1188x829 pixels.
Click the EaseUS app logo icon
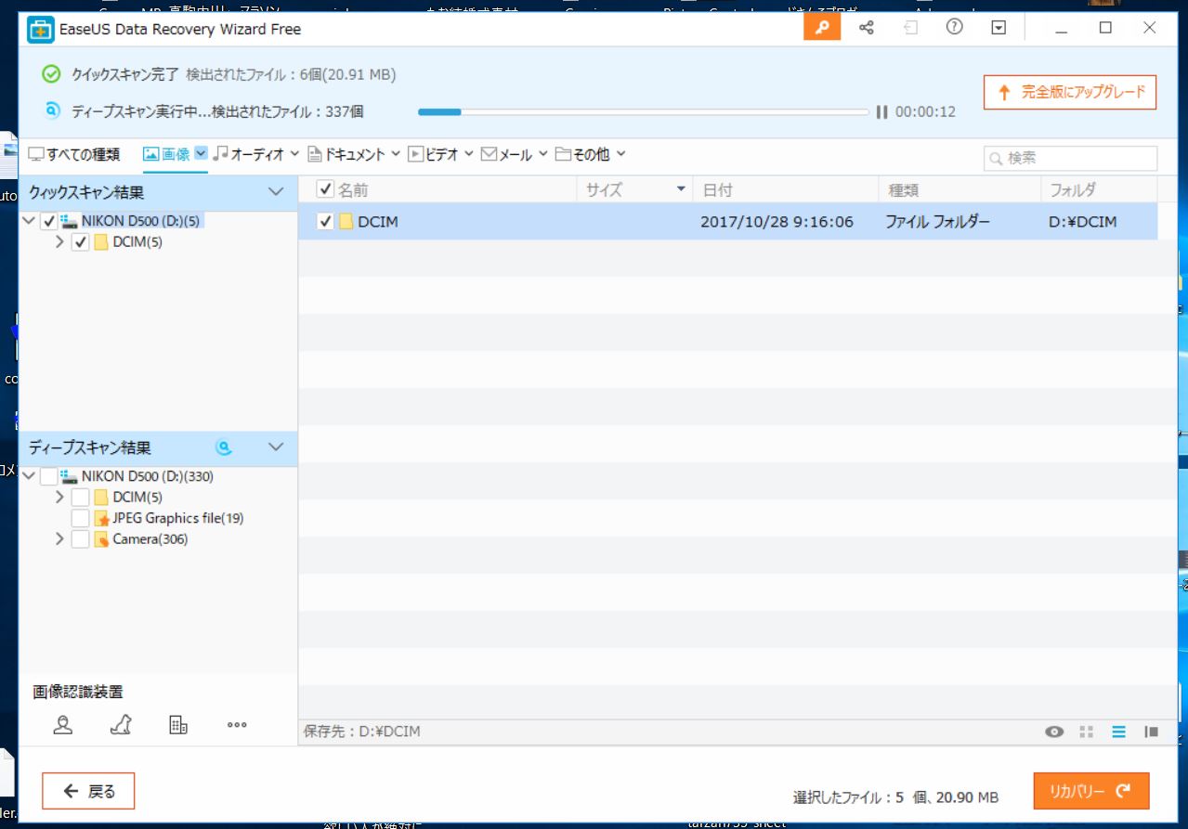point(39,29)
